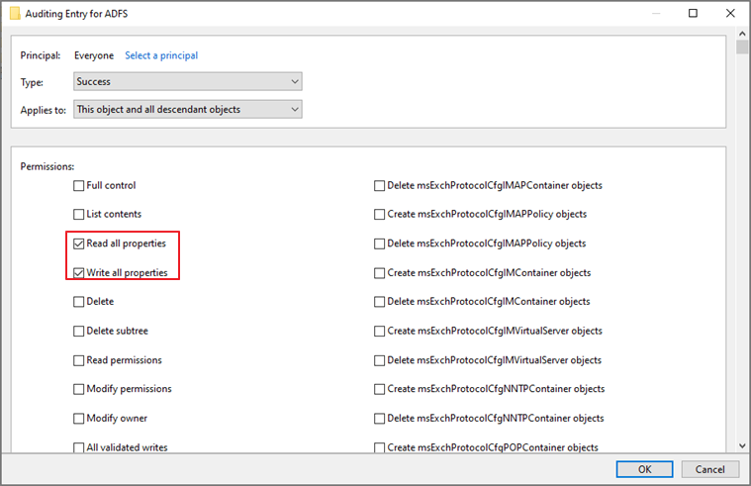Click the vertical scrollbar thumb
Screen dimensions: 751x486
[742, 47]
